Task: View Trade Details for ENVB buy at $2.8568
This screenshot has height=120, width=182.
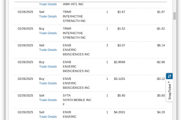Action: click(x=48, y=67)
